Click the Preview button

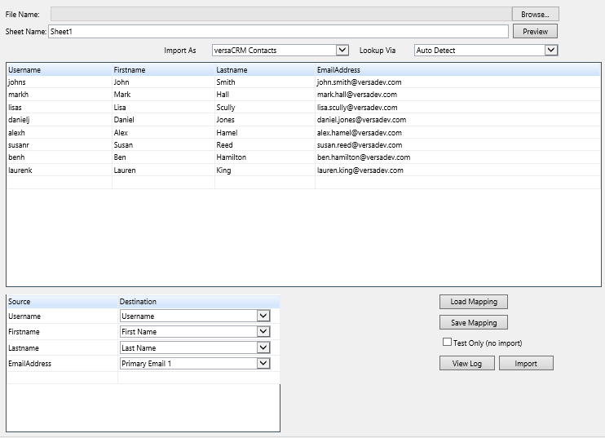(x=535, y=31)
